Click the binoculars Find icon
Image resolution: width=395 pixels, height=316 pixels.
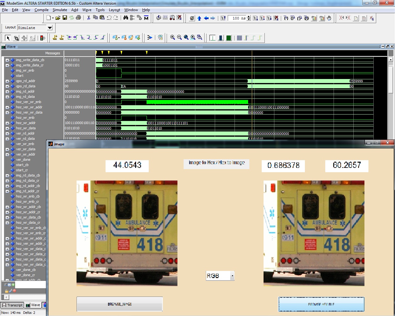pos(126,18)
